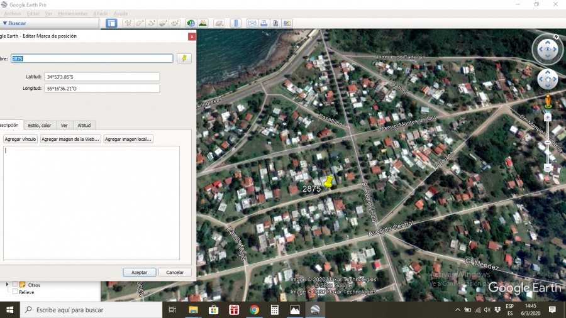Toggle the Otros layer checkbox
Screen dimensions: 566x318
[15, 284]
